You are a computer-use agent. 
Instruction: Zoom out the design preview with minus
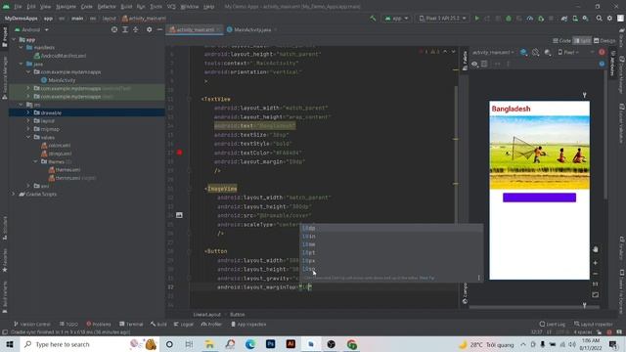click(596, 274)
